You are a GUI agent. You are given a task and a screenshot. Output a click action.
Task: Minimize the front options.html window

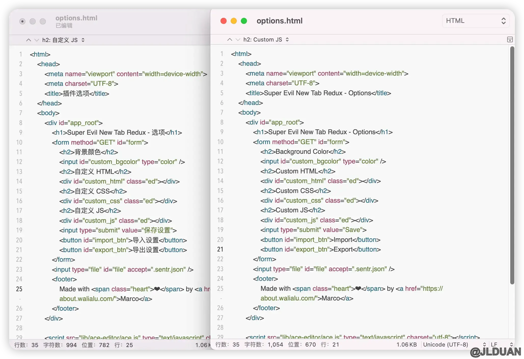coord(234,21)
